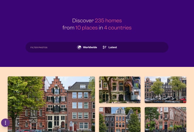Follow the "235 homes" link
194x132 pixels.
pyautogui.click(x=108, y=21)
